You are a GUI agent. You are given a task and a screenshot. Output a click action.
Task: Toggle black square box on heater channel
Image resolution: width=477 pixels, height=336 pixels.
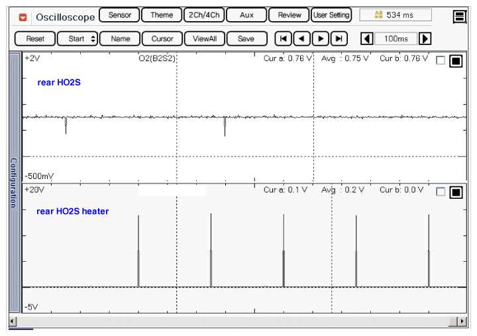click(x=456, y=192)
